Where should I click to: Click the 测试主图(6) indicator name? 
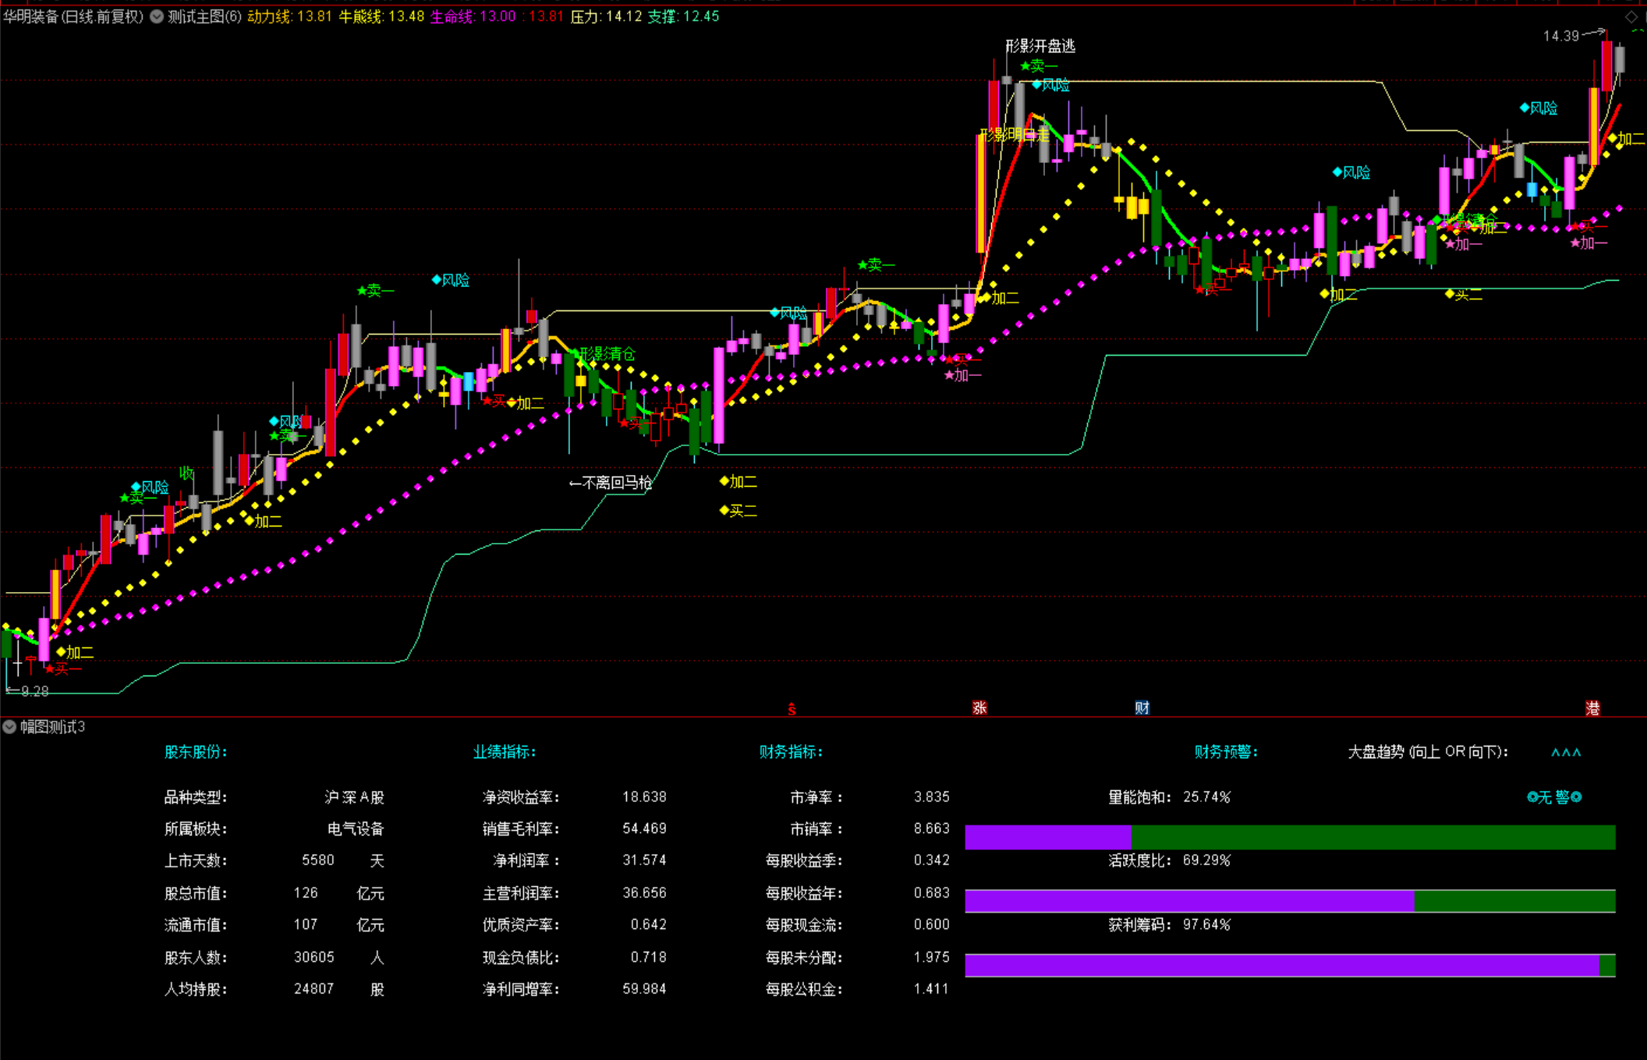tap(204, 16)
